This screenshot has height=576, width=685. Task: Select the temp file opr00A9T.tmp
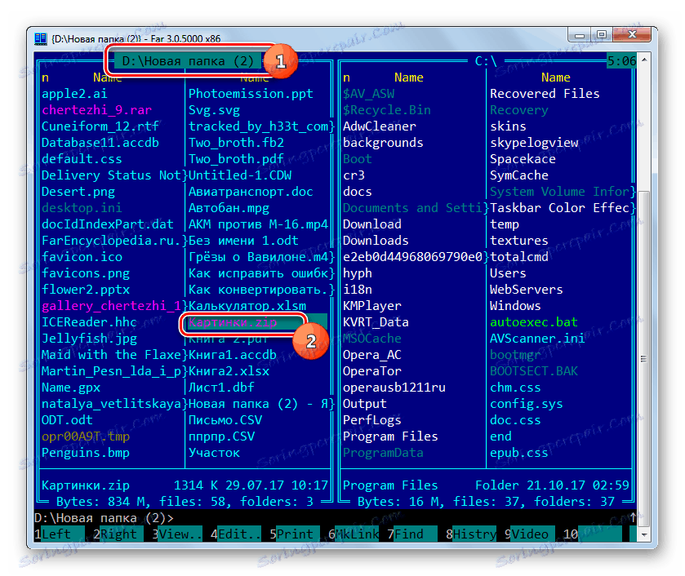(86, 436)
